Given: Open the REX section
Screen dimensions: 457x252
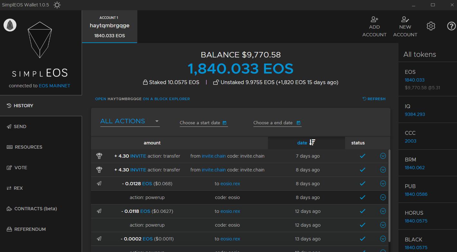Looking at the screenshot, I should click(41, 188).
